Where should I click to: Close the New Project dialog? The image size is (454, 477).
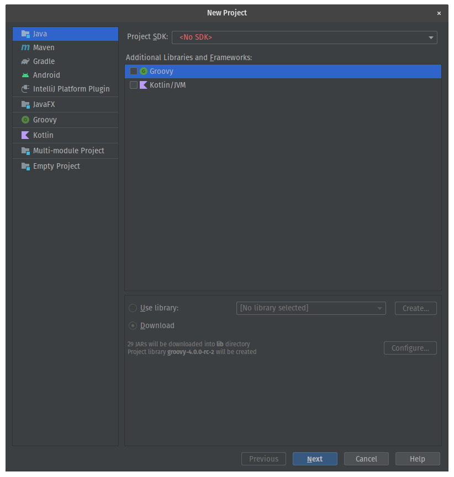[x=439, y=13]
